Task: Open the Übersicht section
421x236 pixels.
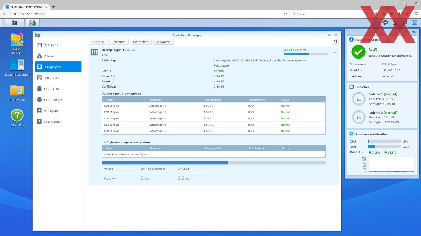Action: (x=58, y=45)
